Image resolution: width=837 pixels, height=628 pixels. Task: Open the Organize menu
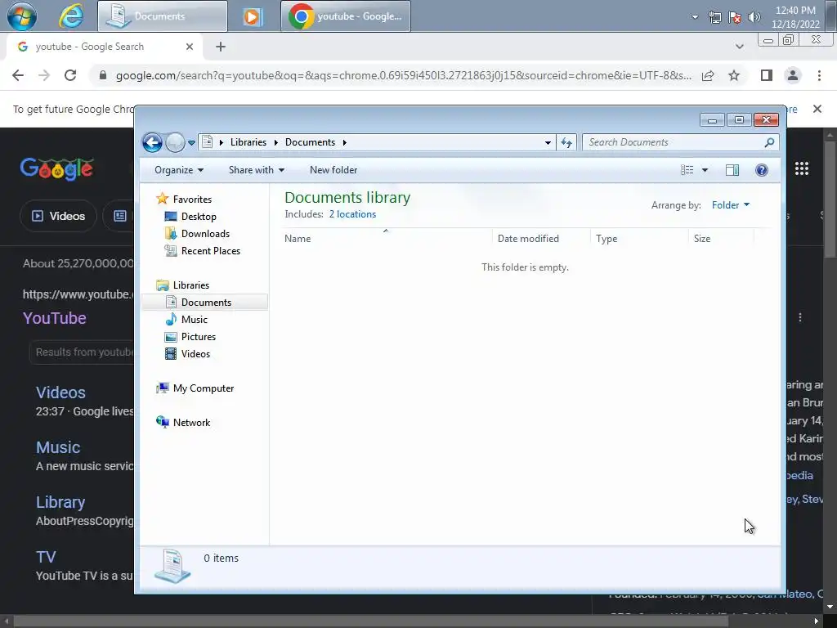point(179,170)
